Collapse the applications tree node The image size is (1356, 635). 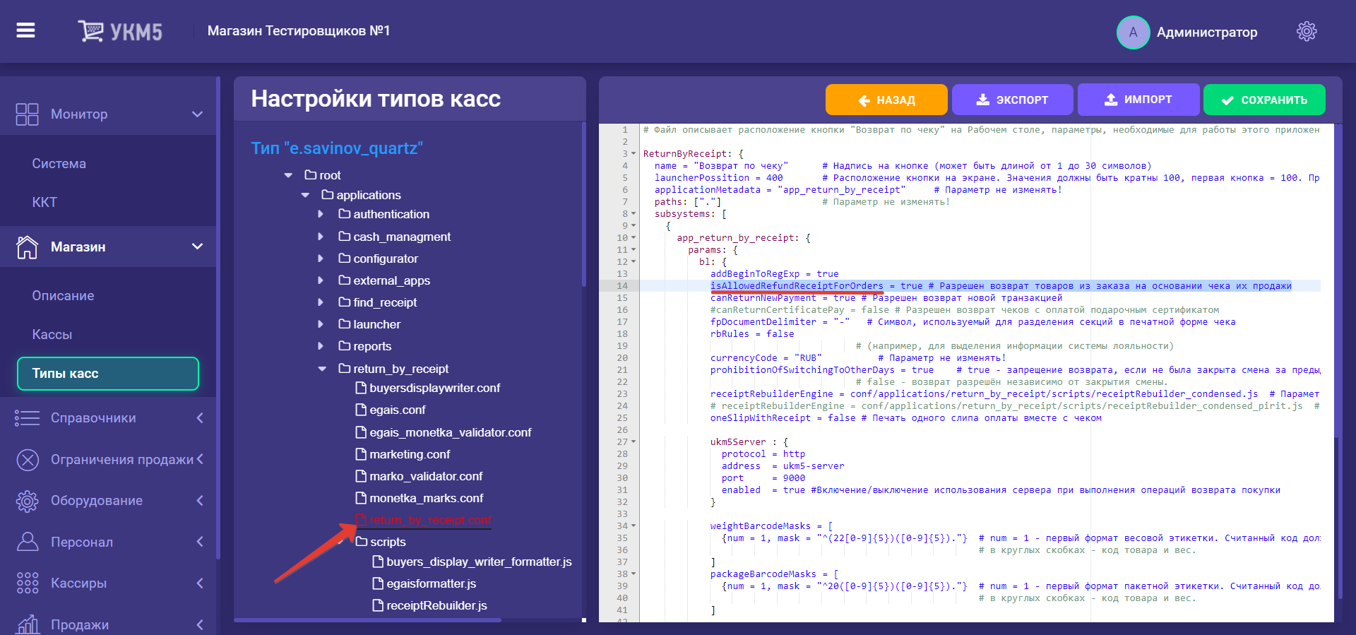[x=305, y=195]
